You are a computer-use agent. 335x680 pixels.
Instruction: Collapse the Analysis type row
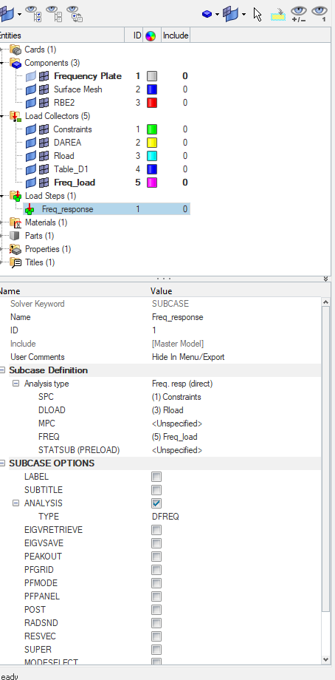16,384
